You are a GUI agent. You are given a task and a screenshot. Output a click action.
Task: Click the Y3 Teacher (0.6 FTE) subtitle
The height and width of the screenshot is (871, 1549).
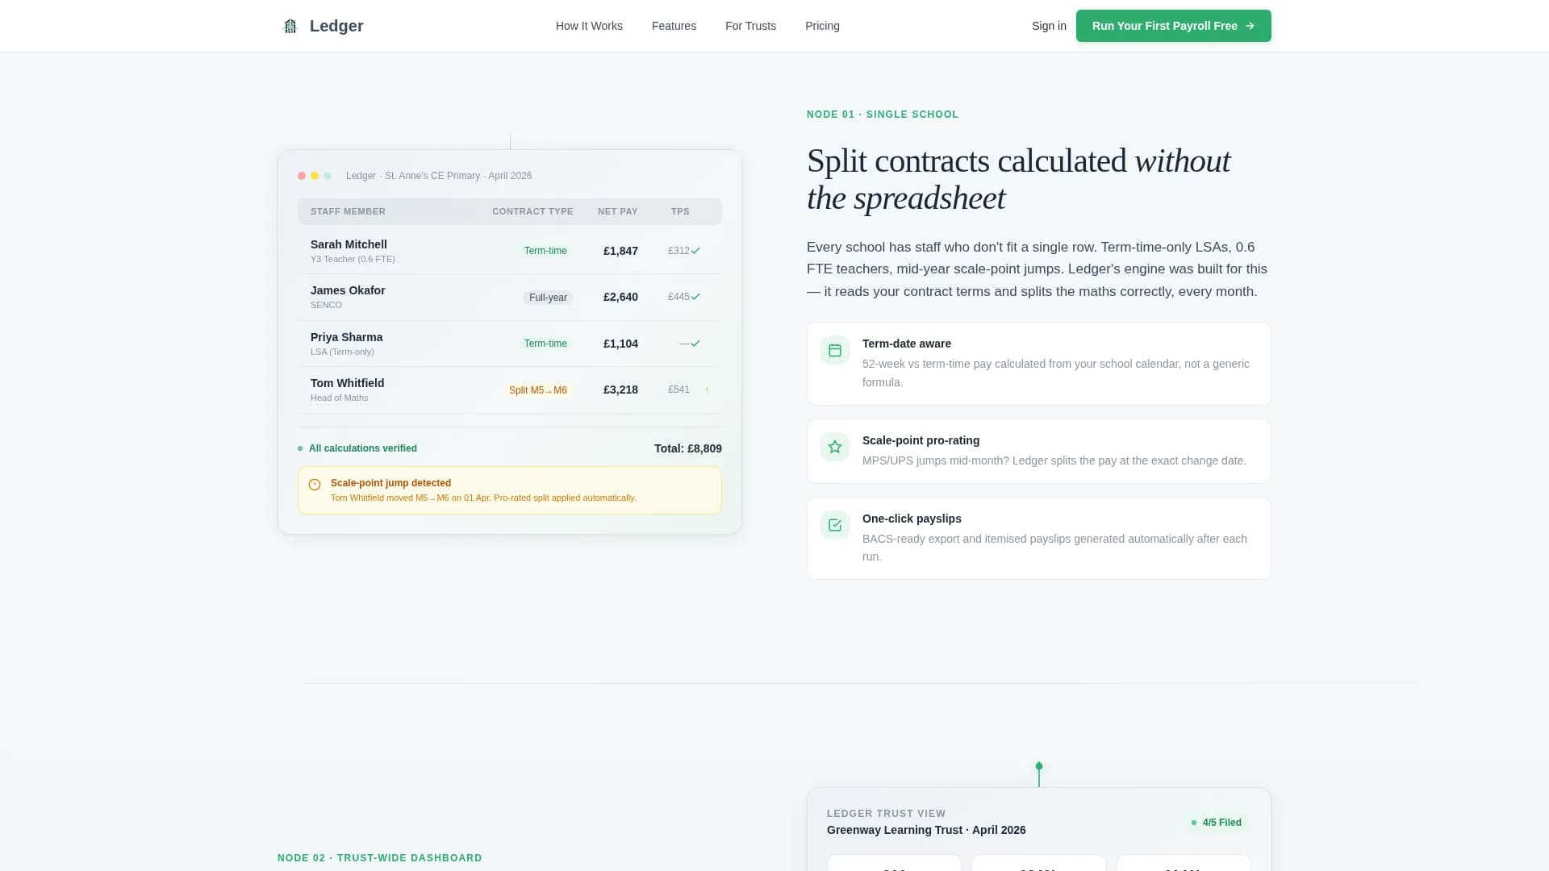tap(353, 259)
